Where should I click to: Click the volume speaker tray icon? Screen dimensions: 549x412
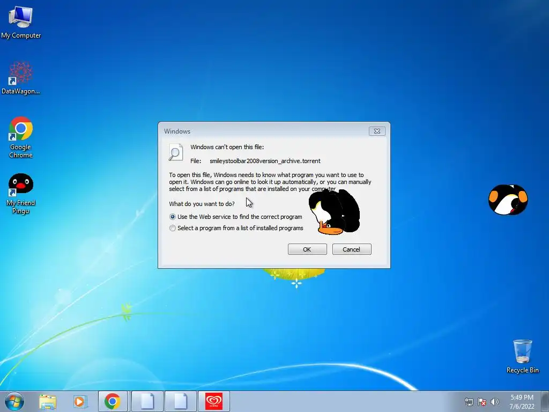point(495,402)
